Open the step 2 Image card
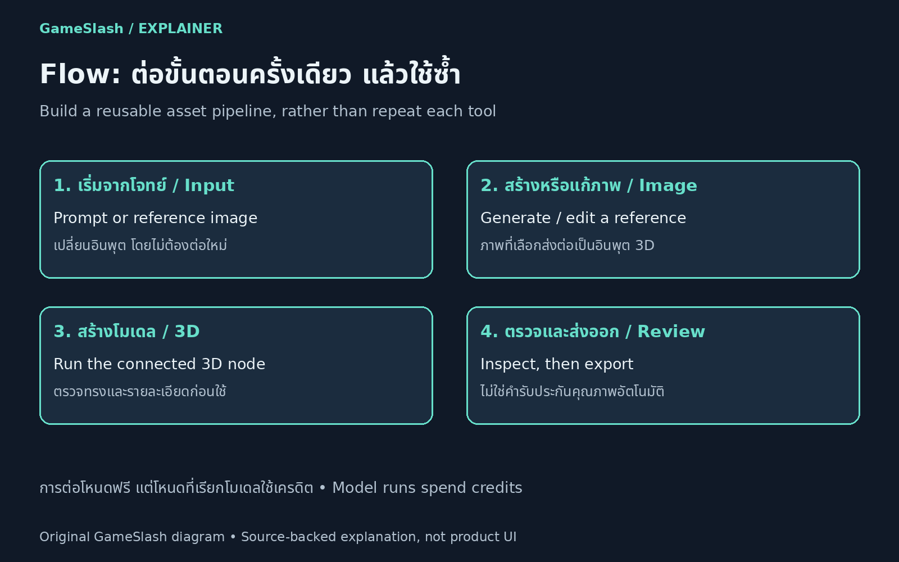Viewport: 899px width, 562px height. click(663, 219)
